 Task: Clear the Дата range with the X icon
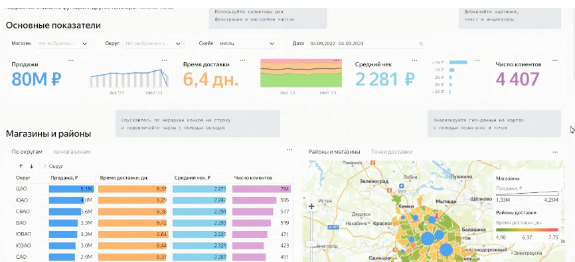(x=421, y=44)
